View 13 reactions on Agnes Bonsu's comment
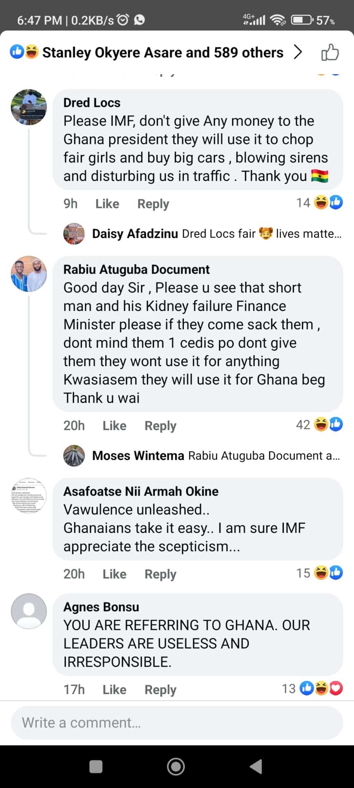The image size is (354, 788). tap(312, 688)
